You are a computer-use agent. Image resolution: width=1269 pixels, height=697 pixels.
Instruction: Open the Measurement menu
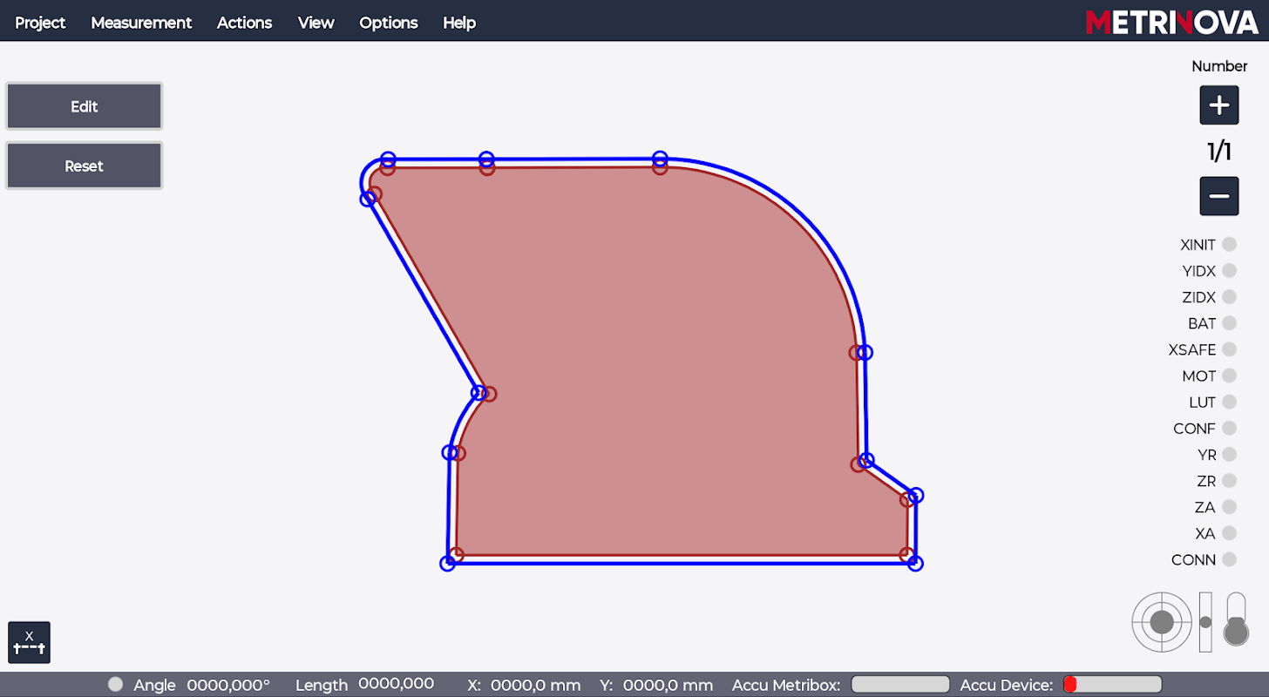pos(141,23)
